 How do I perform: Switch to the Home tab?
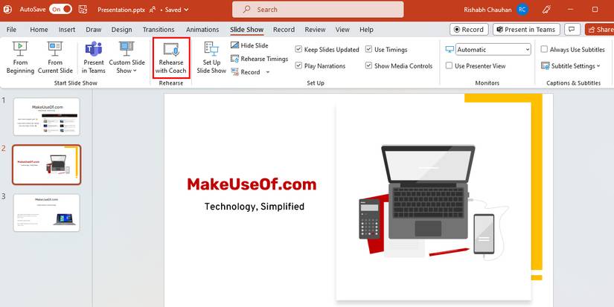click(39, 29)
